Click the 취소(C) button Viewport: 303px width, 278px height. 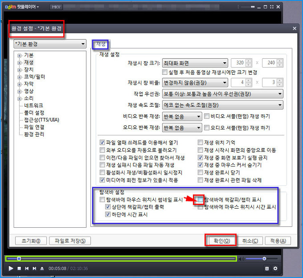(x=250, y=241)
